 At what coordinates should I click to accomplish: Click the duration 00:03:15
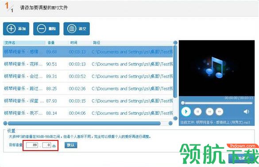point(77,101)
